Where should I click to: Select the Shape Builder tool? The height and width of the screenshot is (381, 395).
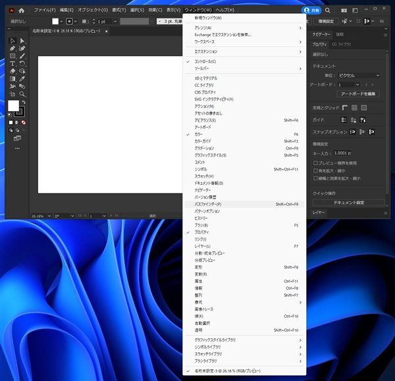[22, 71]
